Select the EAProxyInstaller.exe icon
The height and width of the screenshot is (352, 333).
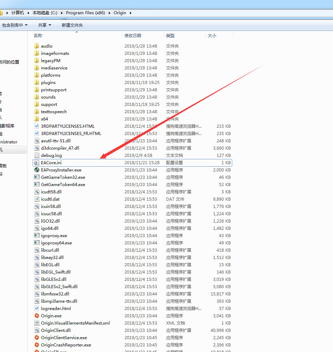point(37,170)
